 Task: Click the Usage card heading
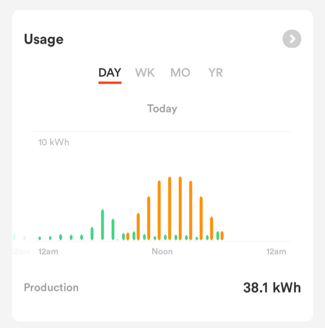[x=44, y=40]
